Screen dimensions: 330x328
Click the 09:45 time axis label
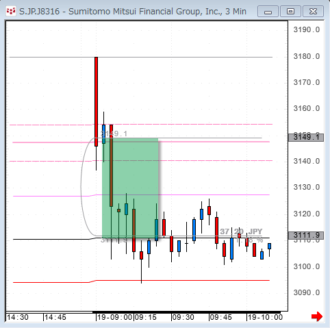pyautogui.click(x=220, y=317)
